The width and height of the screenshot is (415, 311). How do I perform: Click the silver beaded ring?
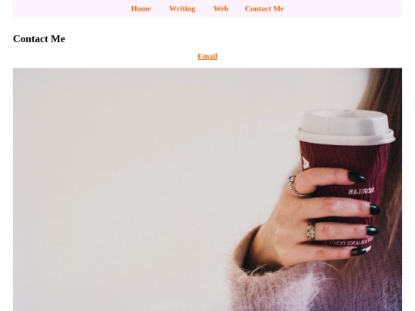[297, 187]
